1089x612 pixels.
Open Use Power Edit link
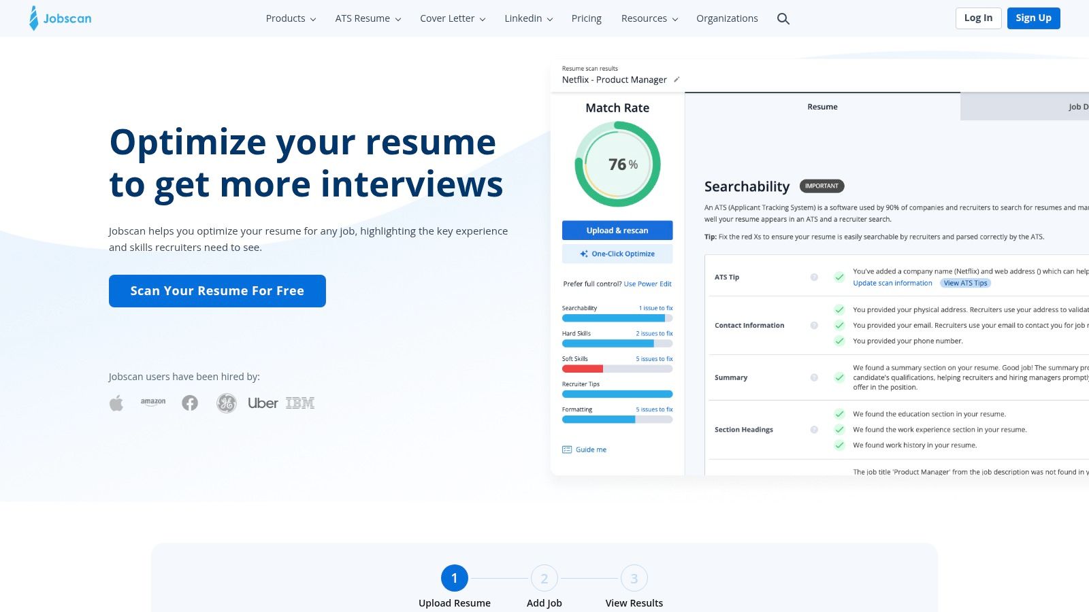[x=647, y=284]
